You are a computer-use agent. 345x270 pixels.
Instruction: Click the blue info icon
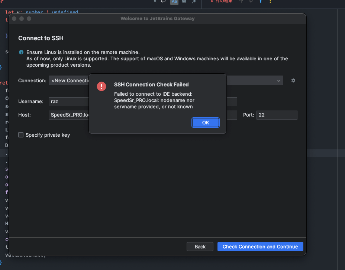[21, 52]
